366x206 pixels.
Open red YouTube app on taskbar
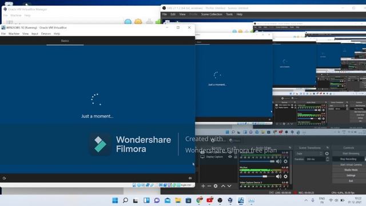point(210,200)
